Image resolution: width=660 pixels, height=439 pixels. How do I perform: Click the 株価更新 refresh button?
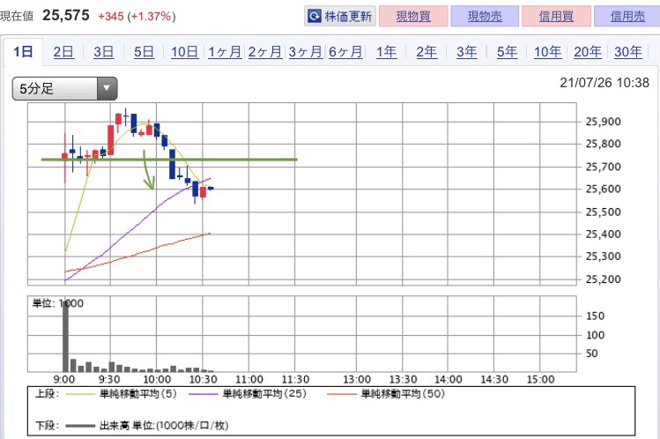(340, 17)
